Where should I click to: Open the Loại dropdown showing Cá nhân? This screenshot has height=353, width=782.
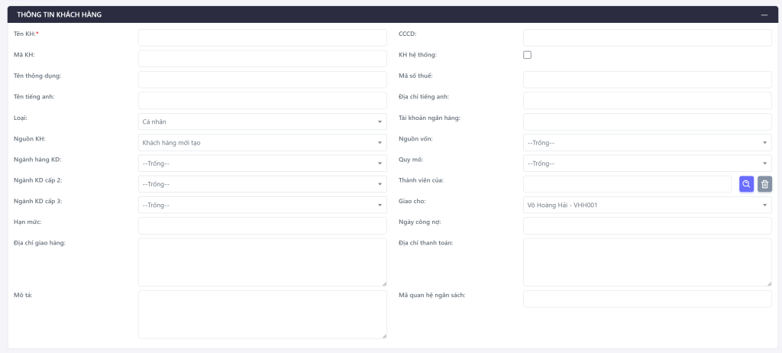[262, 121]
